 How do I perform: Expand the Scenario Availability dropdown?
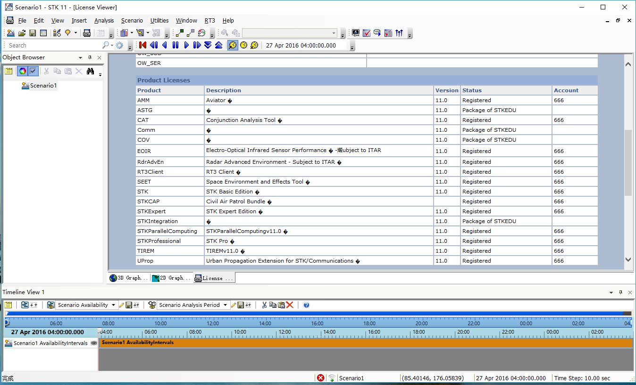(x=113, y=305)
